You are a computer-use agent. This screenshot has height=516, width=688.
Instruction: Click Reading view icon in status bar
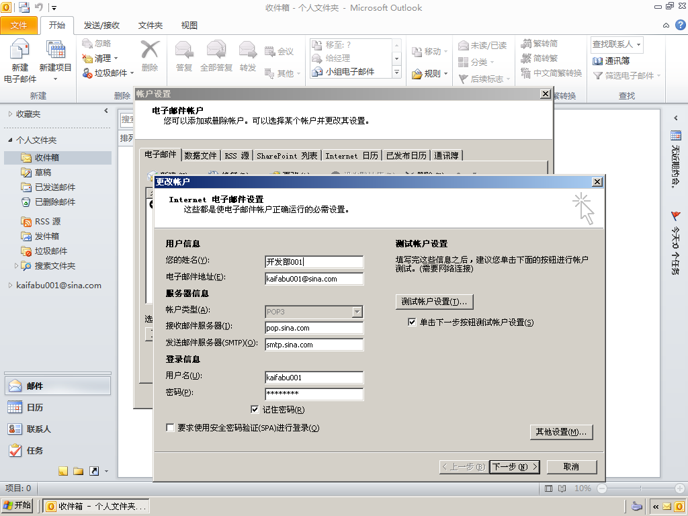[x=562, y=488]
